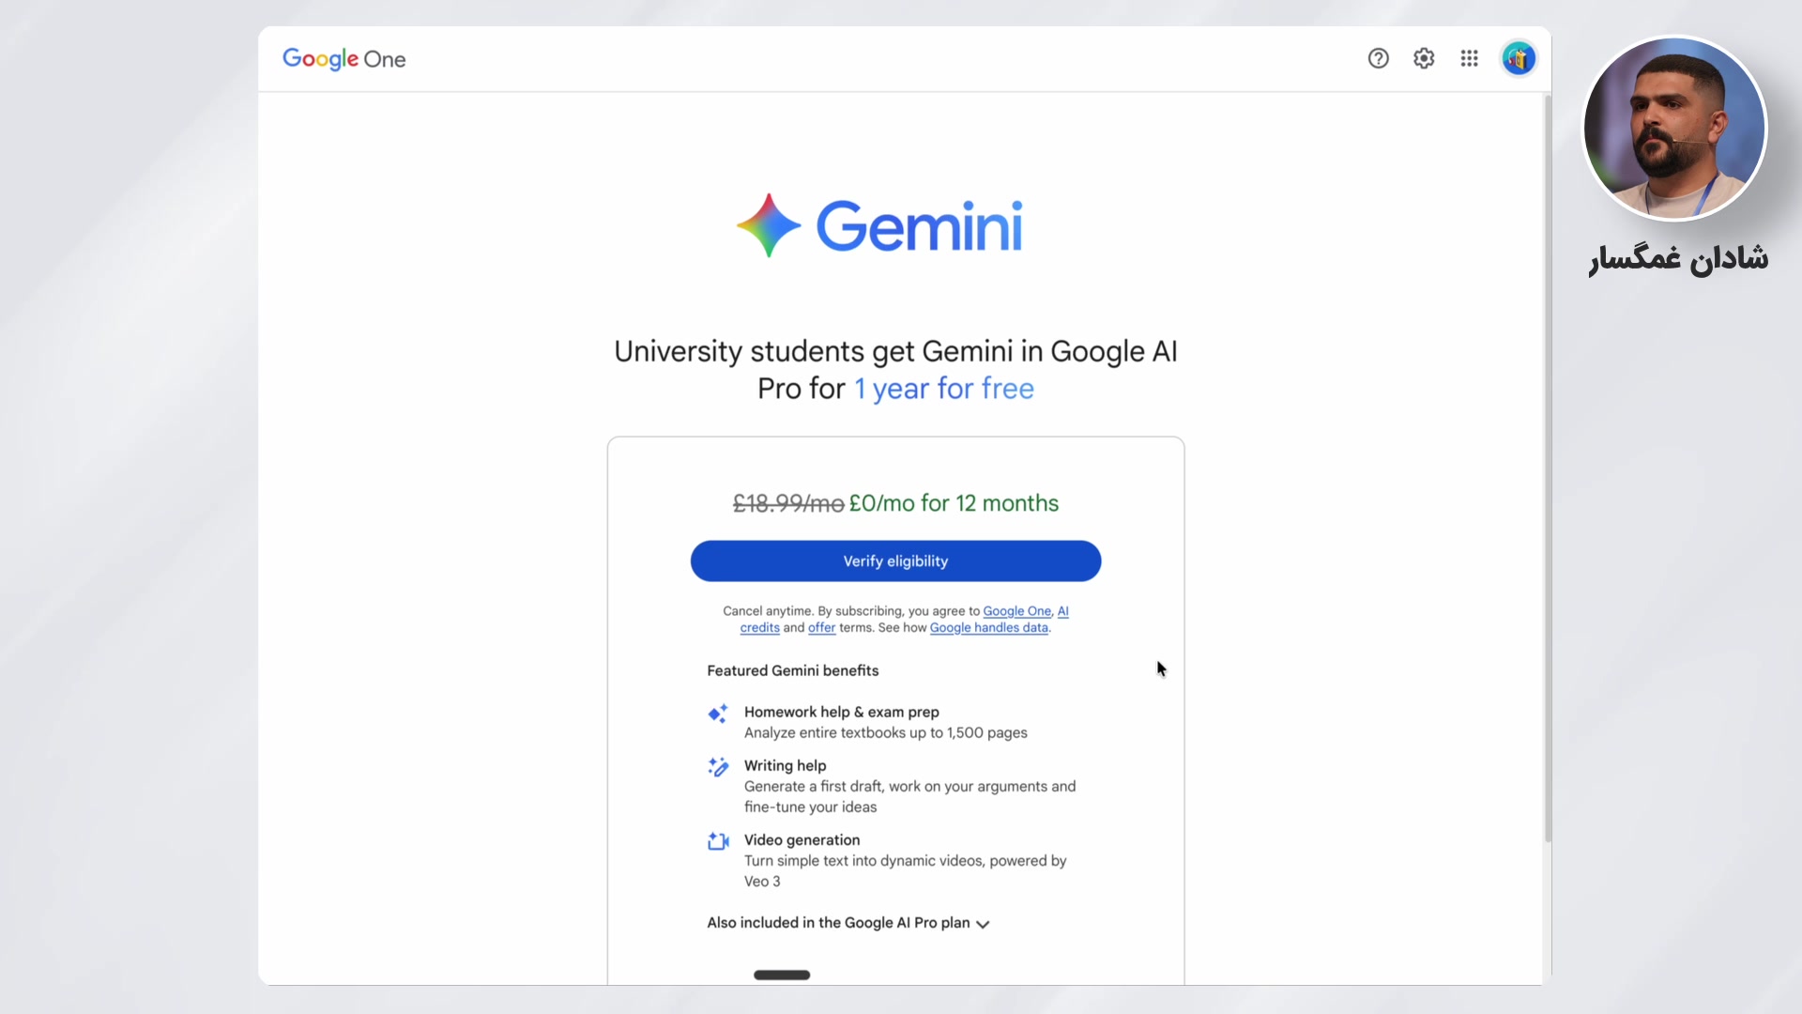1802x1014 pixels.
Task: Click the colorful Gemini star logo
Action: (769, 225)
